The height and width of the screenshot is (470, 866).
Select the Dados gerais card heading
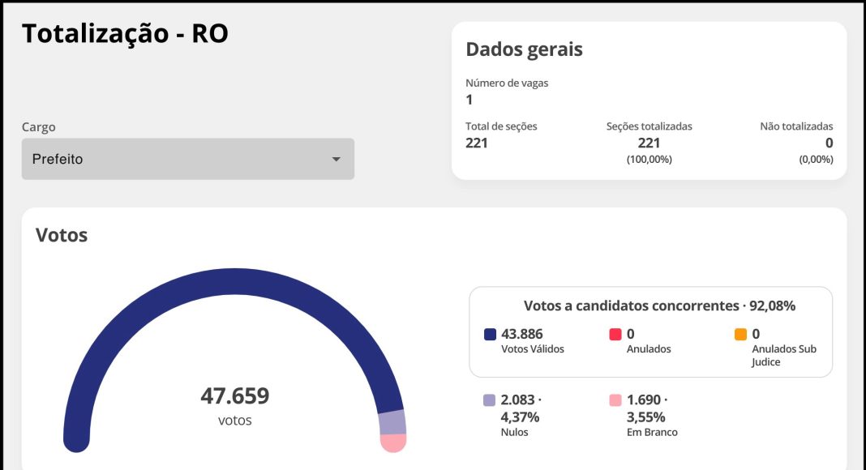(524, 49)
